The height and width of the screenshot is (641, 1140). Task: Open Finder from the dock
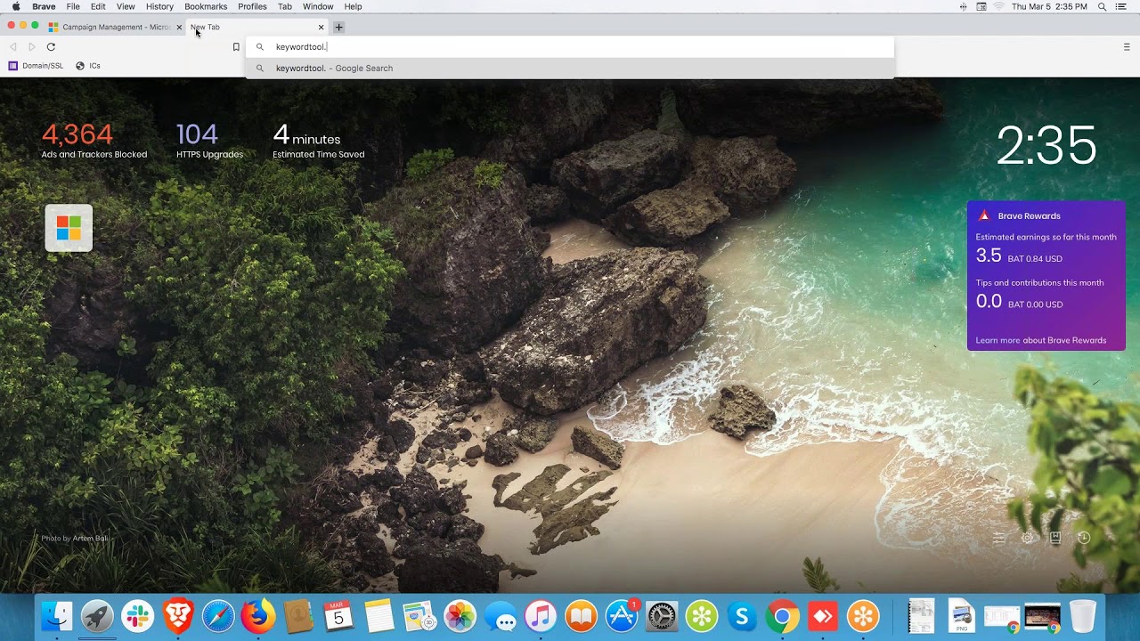tap(57, 616)
